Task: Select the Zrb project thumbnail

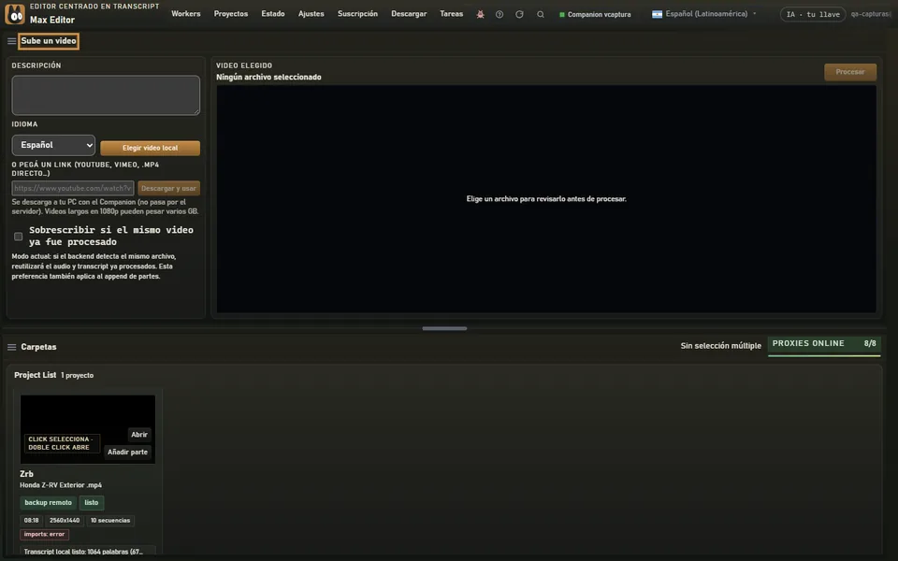Action: click(88, 429)
